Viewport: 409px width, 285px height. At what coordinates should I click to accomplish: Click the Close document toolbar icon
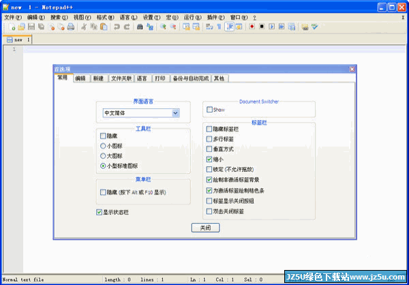coord(51,27)
